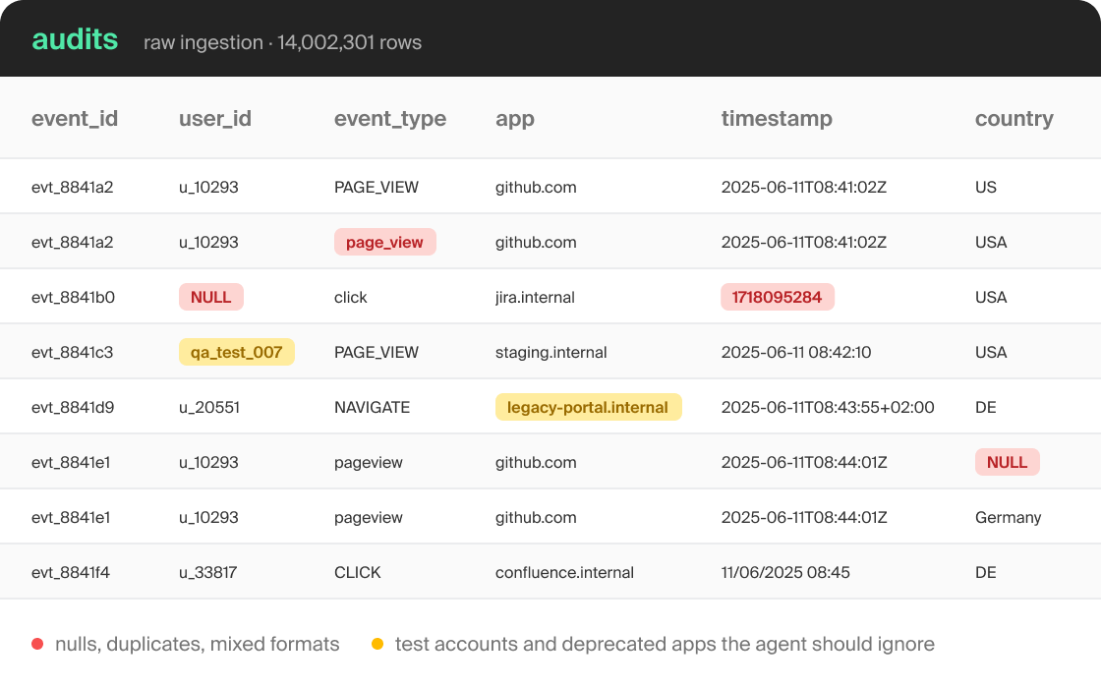Click the staging.internal app cell
Viewport: 1101px width, 688px height.
(x=551, y=353)
